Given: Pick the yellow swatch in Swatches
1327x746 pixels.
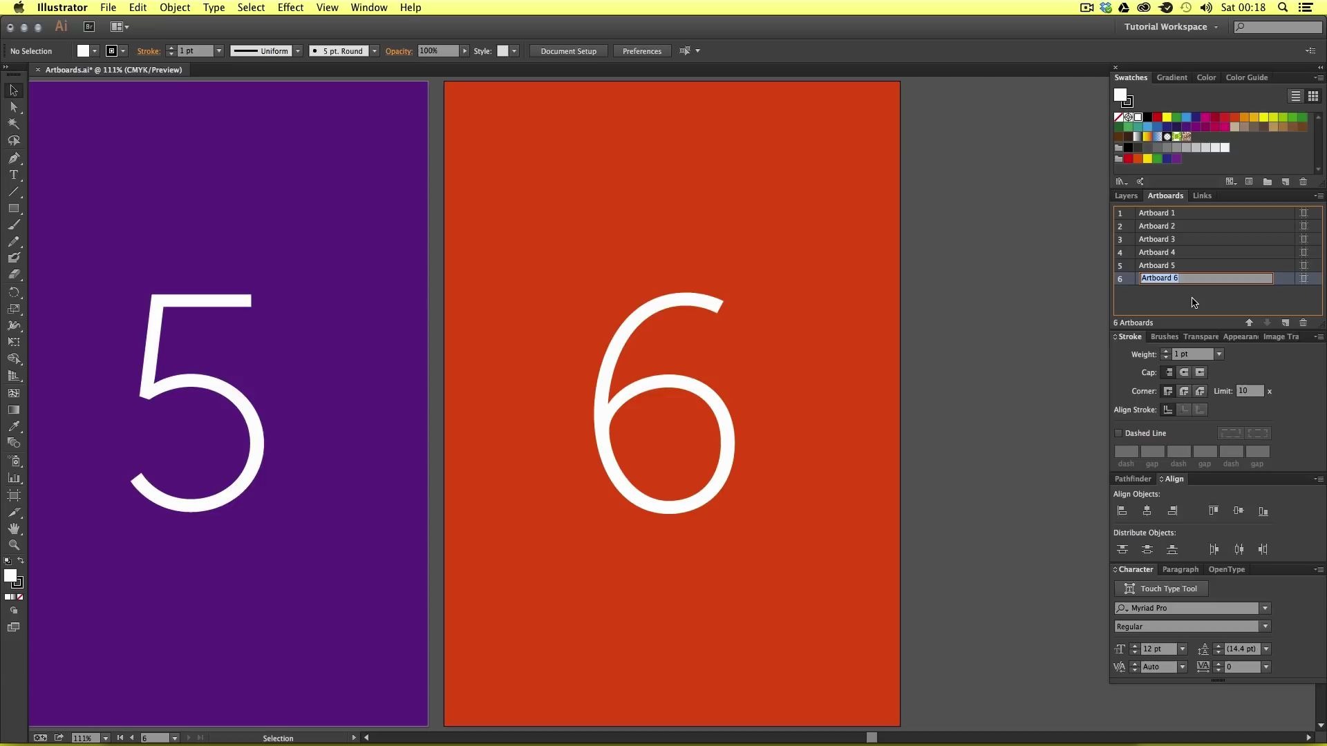Looking at the screenshot, I should pyautogui.click(x=1167, y=117).
